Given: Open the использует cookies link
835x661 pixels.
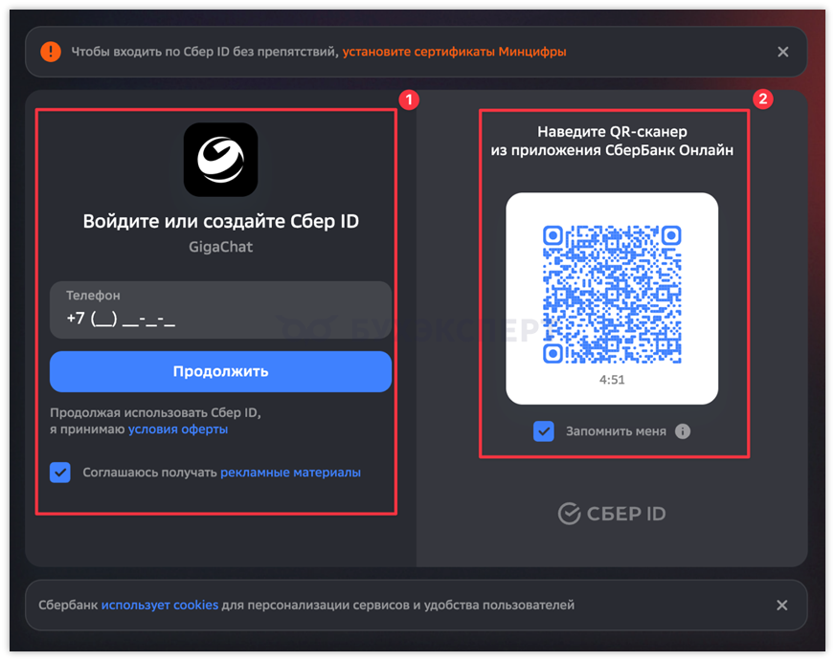Looking at the screenshot, I should tap(160, 606).
